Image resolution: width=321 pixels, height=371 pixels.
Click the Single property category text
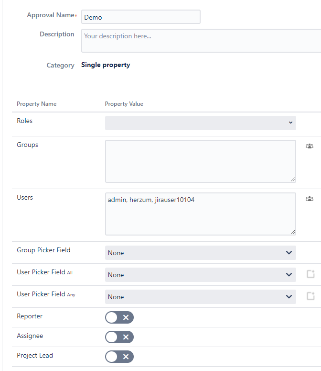[x=106, y=65]
